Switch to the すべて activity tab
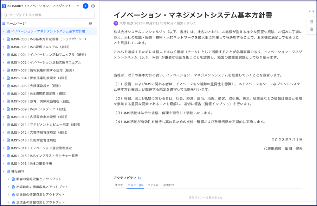The height and width of the screenshot is (206, 317). [119, 185]
